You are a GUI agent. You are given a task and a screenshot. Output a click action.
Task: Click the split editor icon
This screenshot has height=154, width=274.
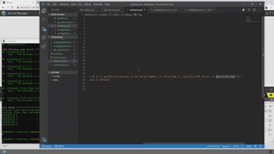(254, 10)
